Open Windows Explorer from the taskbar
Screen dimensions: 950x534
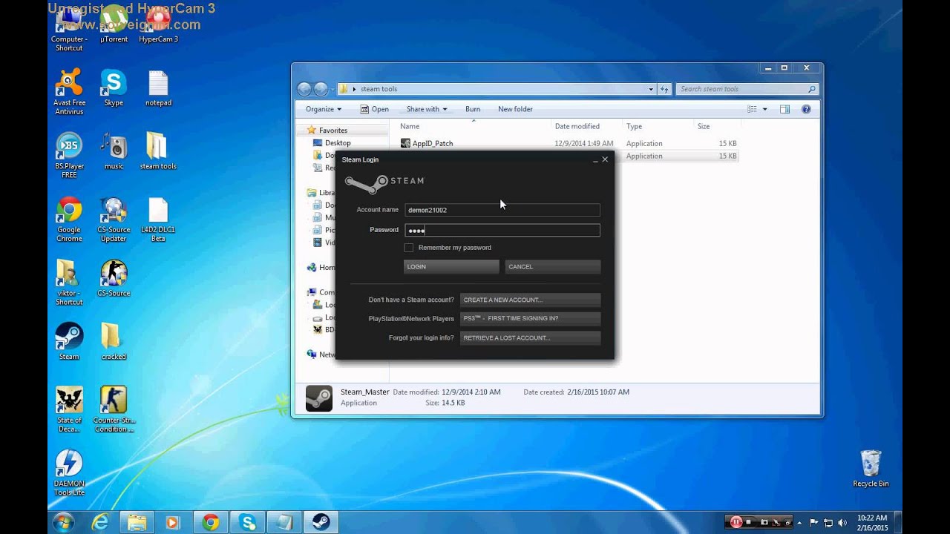(x=137, y=522)
